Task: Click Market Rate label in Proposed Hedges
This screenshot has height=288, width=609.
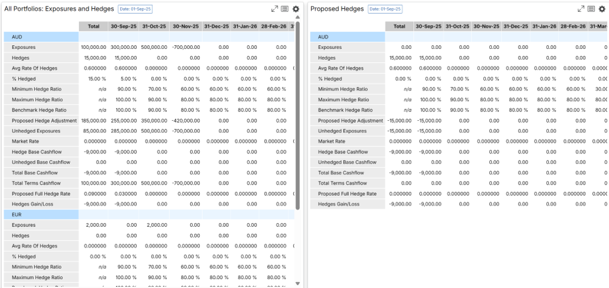Action: [332, 142]
